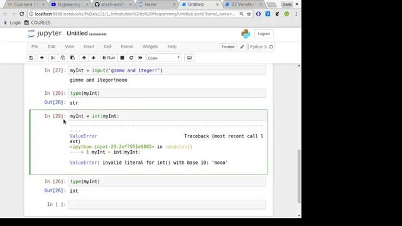The height and width of the screenshot is (226, 402).
Task: Go forward in the browser
Action: [13, 14]
